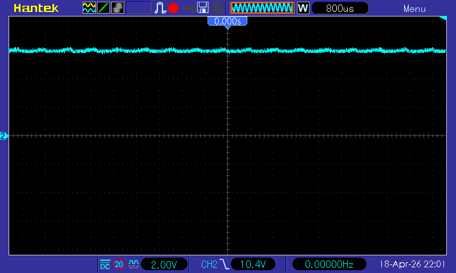Select the CH2 trigger source label
This screenshot has width=456, height=273.
[209, 264]
